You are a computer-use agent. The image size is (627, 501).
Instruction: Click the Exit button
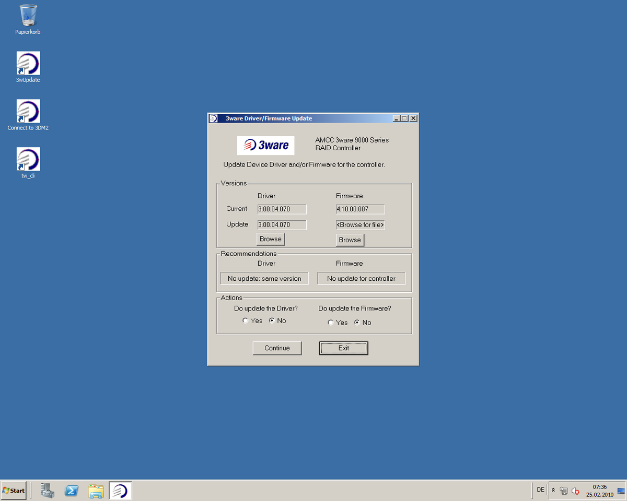(x=344, y=348)
